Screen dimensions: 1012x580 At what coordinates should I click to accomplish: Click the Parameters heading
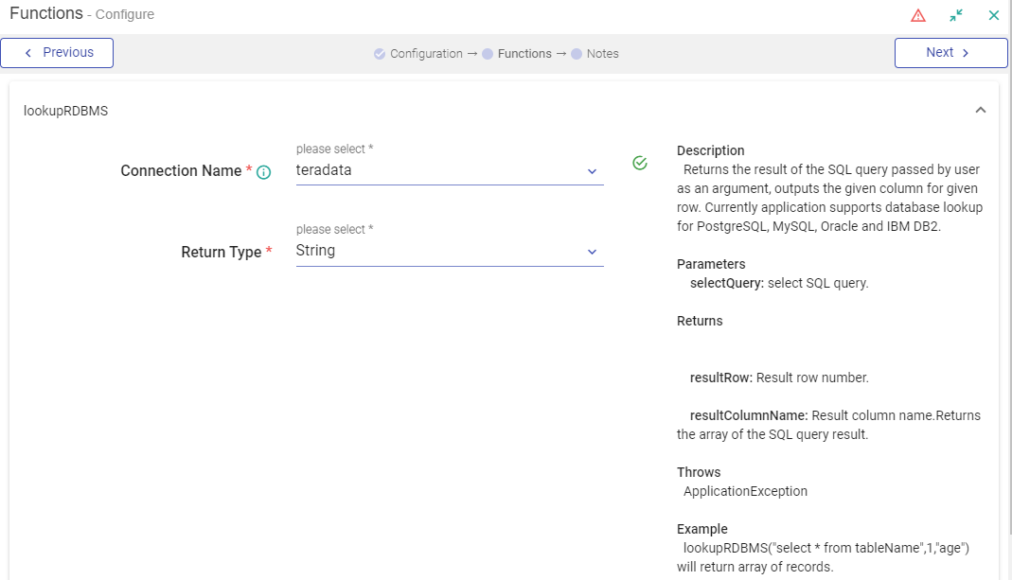[x=711, y=264]
